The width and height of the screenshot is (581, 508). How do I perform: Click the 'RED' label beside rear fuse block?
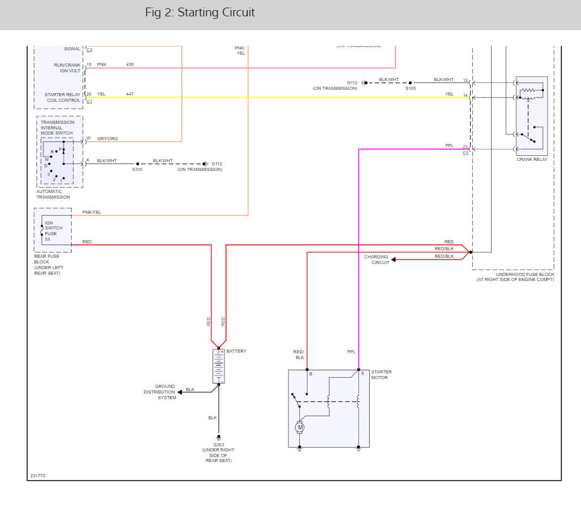pyautogui.click(x=87, y=241)
